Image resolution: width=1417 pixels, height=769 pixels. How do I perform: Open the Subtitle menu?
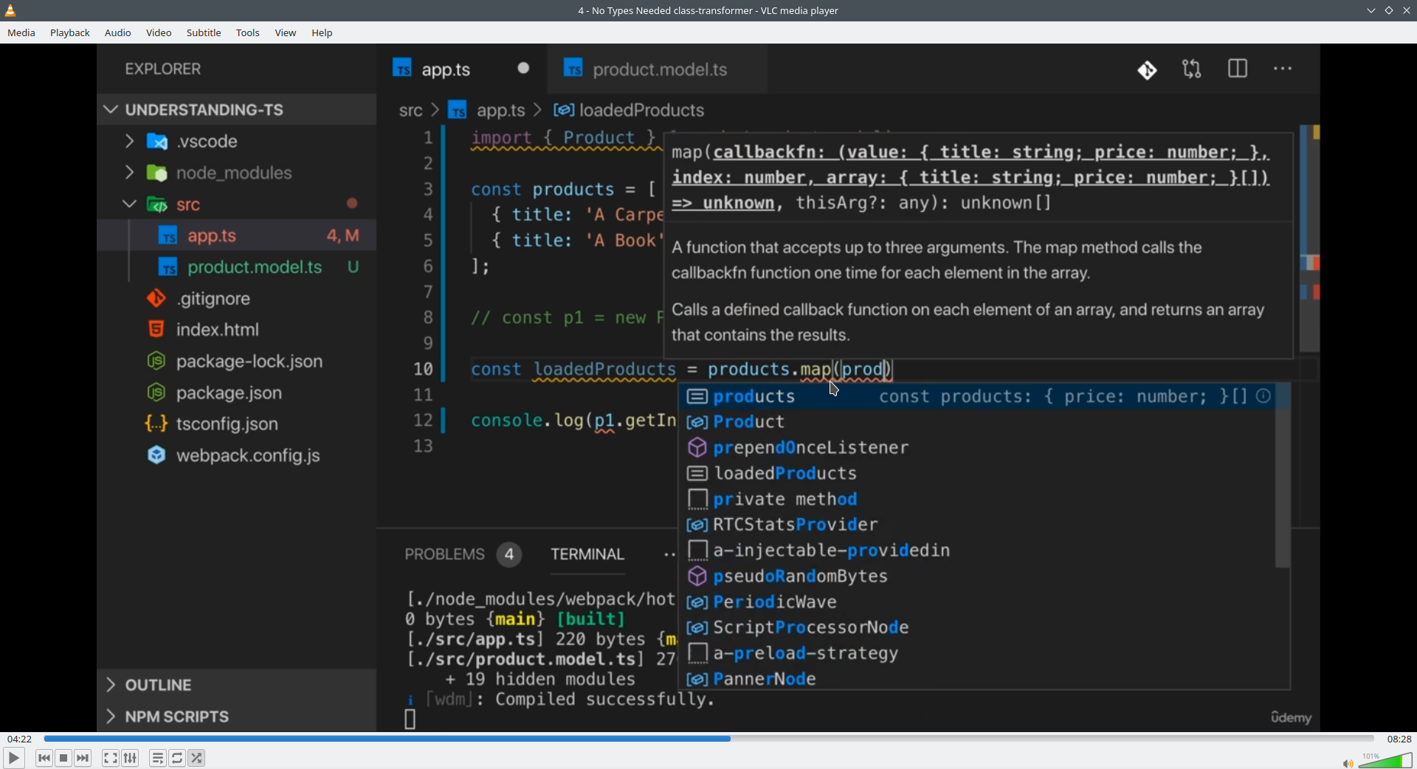pyautogui.click(x=204, y=33)
